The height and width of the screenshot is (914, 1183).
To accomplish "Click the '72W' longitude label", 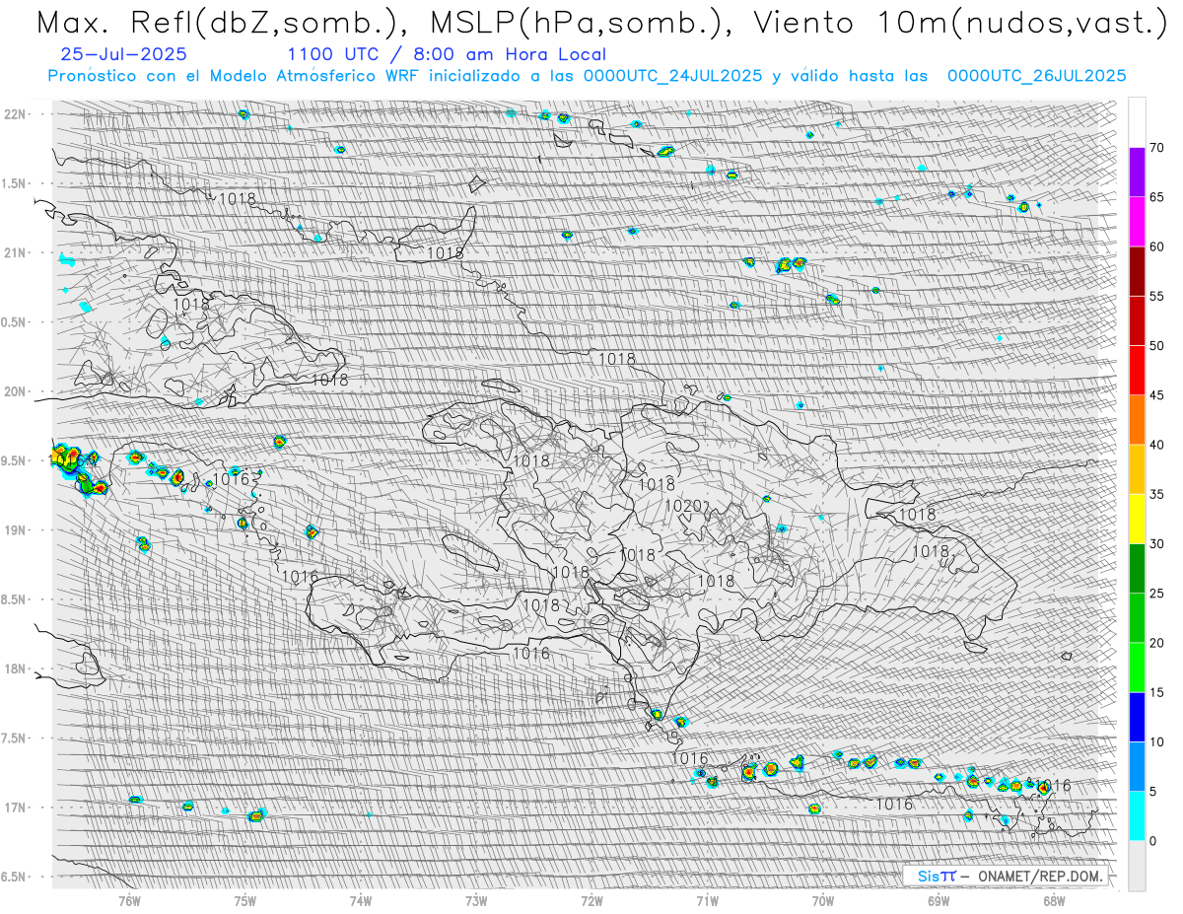I will [x=591, y=900].
